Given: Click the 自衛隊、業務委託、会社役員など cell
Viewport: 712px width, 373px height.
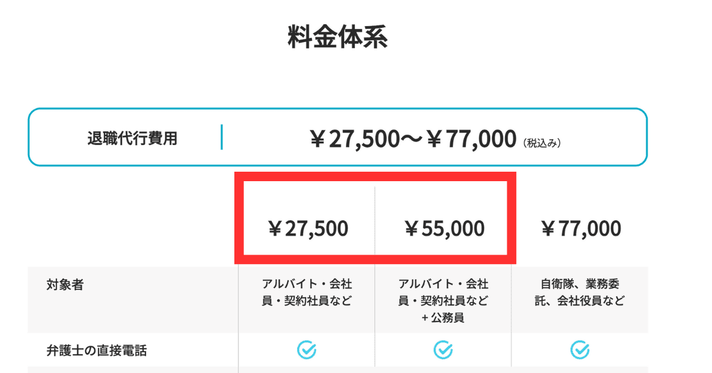Looking at the screenshot, I should click(x=580, y=292).
